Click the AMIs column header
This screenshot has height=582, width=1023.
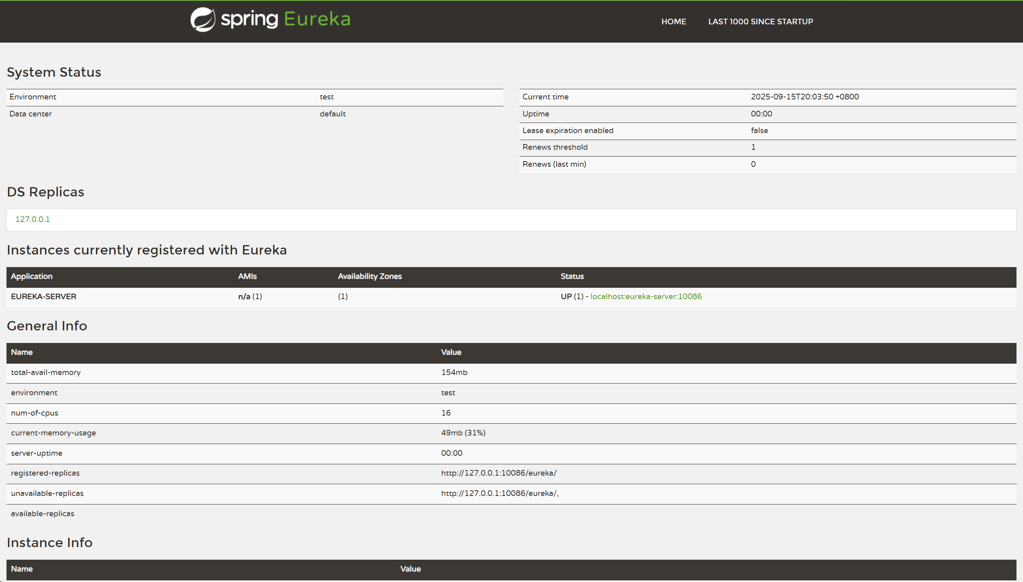click(247, 276)
